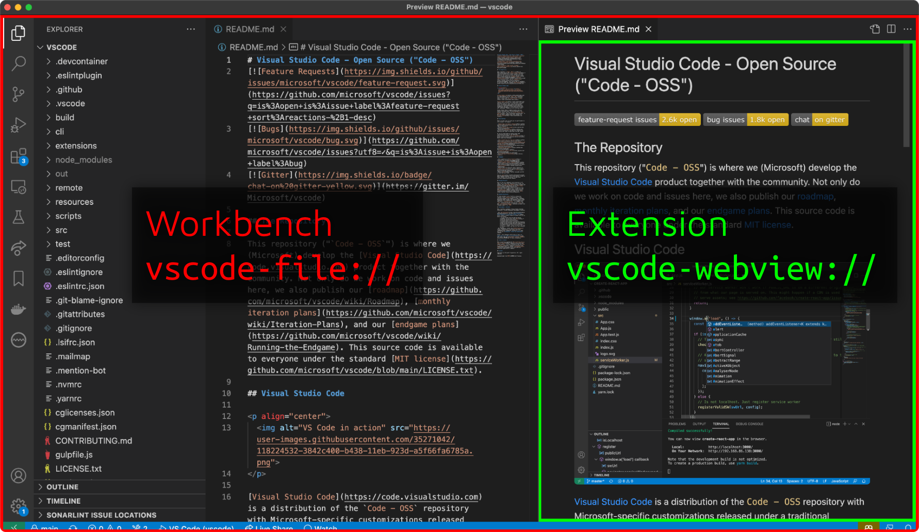Open the Source Control view
This screenshot has width=919, height=532.
point(19,94)
